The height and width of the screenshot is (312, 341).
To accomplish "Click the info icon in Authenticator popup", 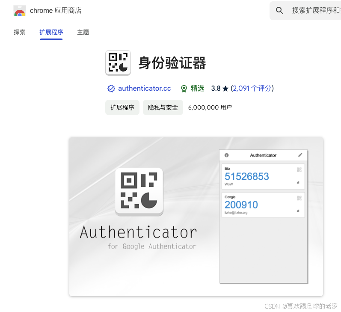I will 226,155.
